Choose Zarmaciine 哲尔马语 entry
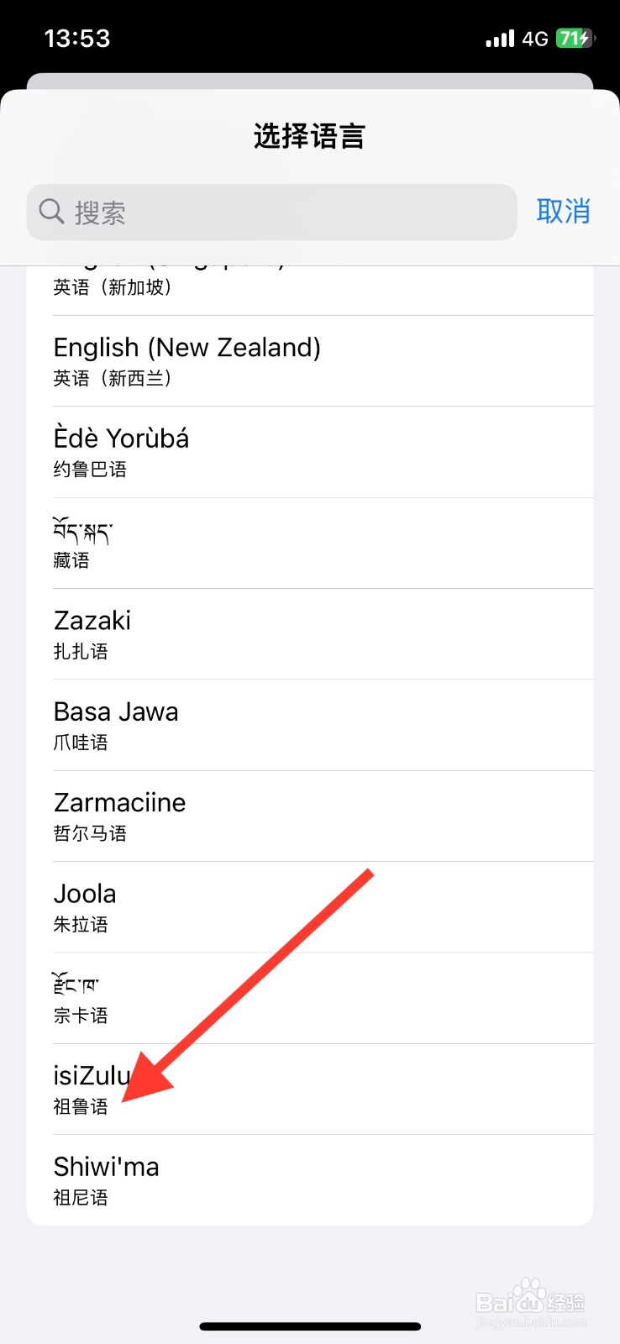The height and width of the screenshot is (1344, 620). [309, 816]
